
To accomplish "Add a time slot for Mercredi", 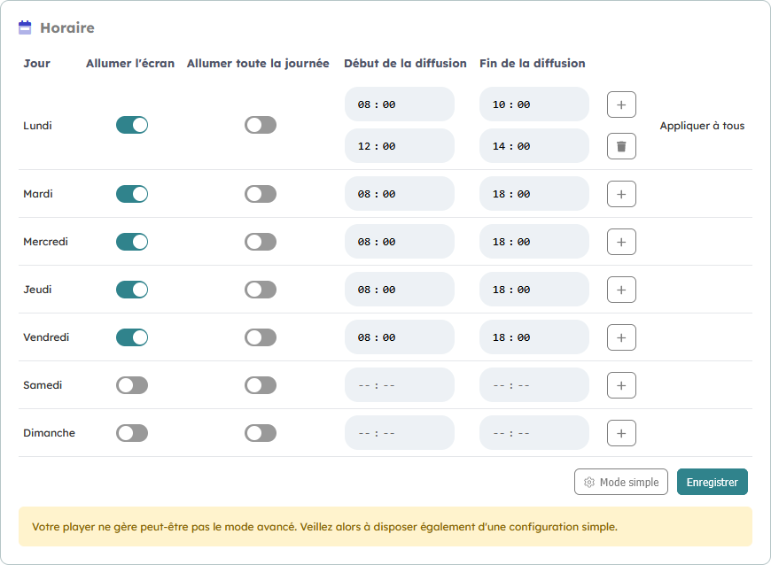I will click(x=621, y=242).
